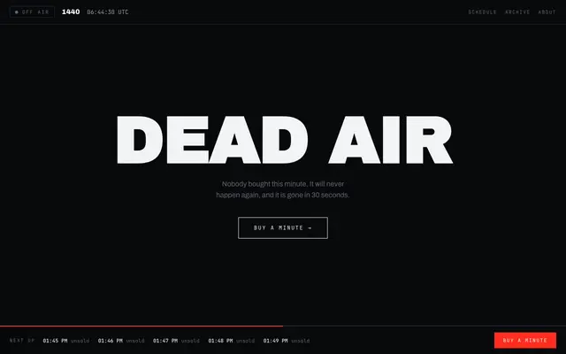
Task: Select the 01:45 PM unsold slot
Action: 66,341
